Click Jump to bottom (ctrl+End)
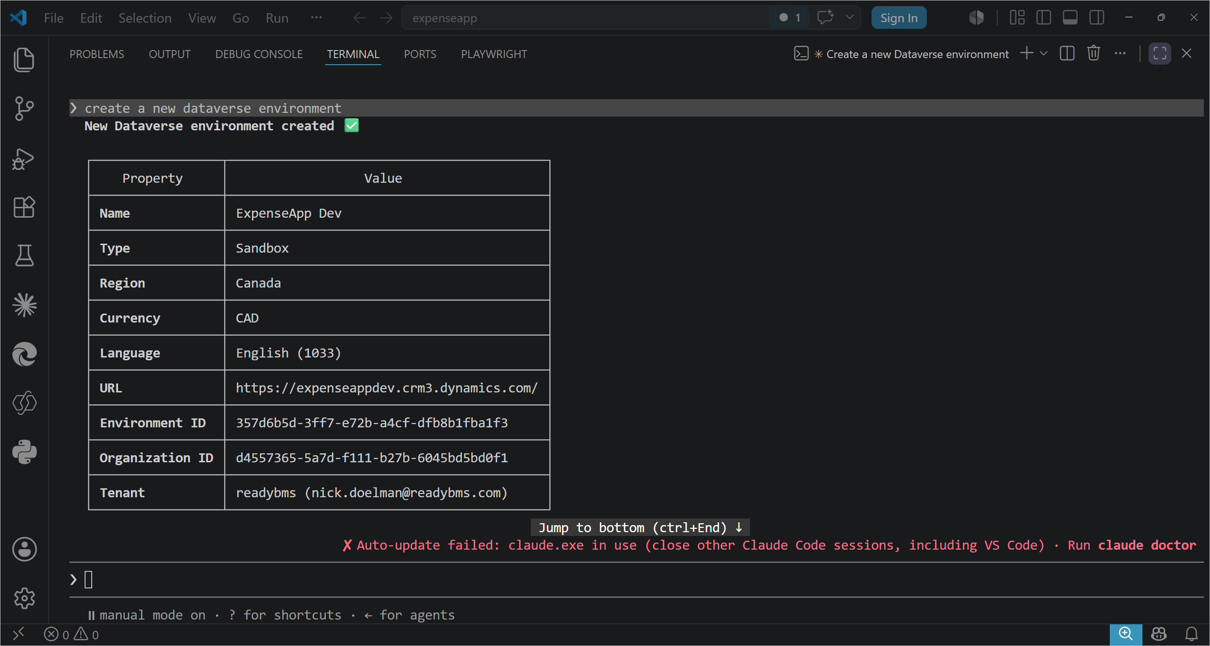Viewport: 1210px width, 646px height. (x=640, y=527)
